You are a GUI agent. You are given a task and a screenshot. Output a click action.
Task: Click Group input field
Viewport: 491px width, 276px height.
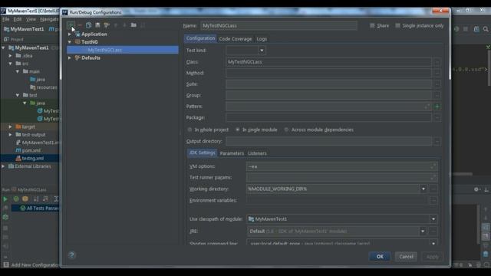[328, 95]
